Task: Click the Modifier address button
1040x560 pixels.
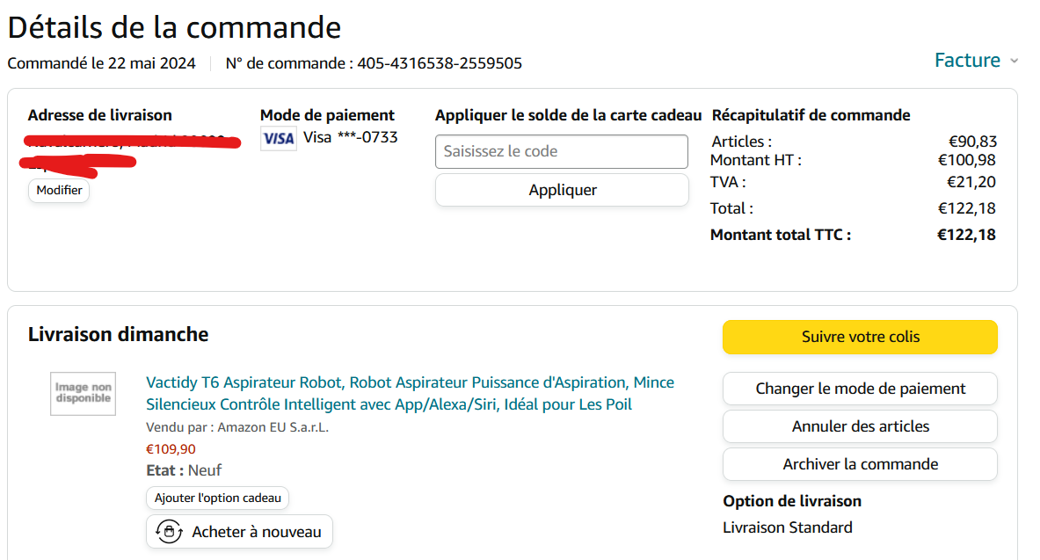Action: [x=59, y=191]
